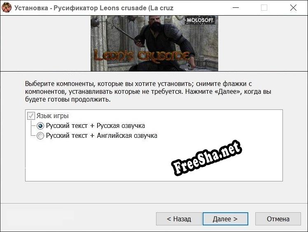
Task: Toggle the Язык игры checkbox
Action: click(x=31, y=116)
